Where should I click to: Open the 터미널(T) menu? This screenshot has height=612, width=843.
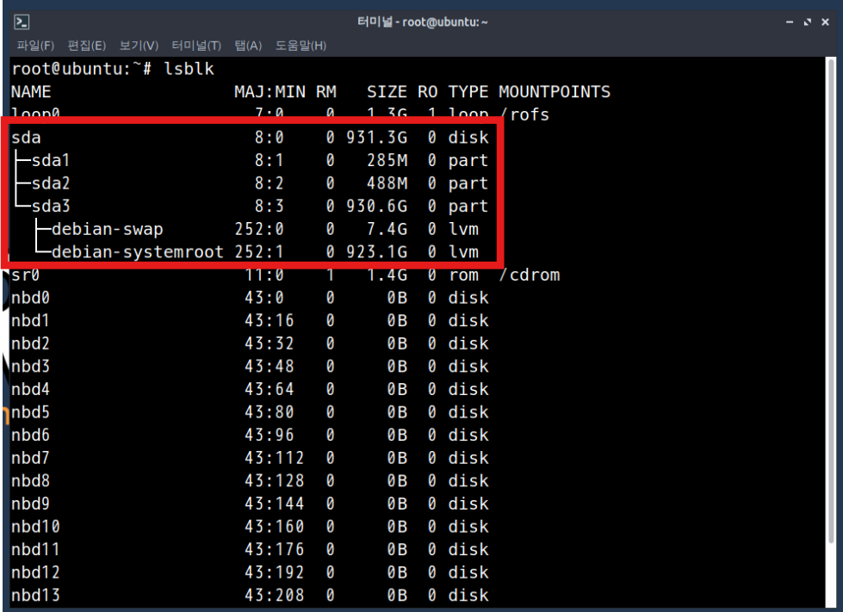196,46
